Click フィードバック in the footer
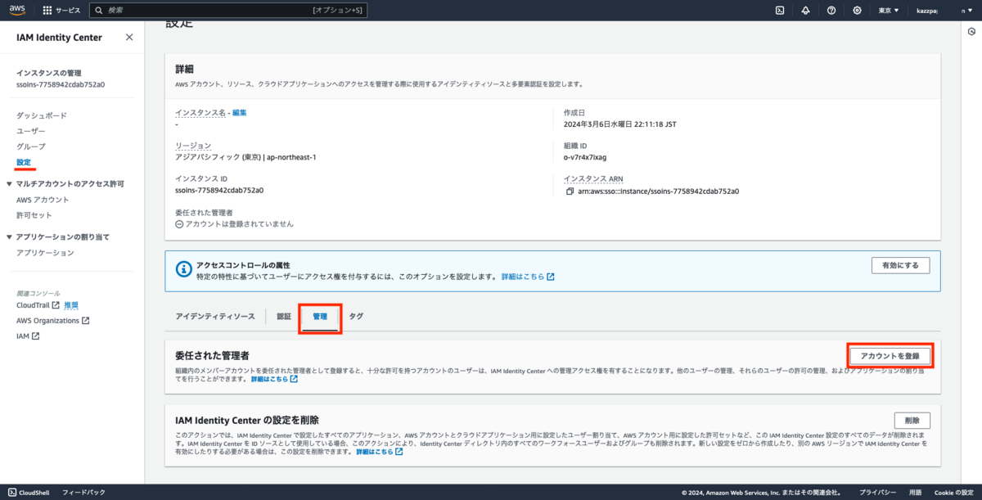 click(x=83, y=493)
